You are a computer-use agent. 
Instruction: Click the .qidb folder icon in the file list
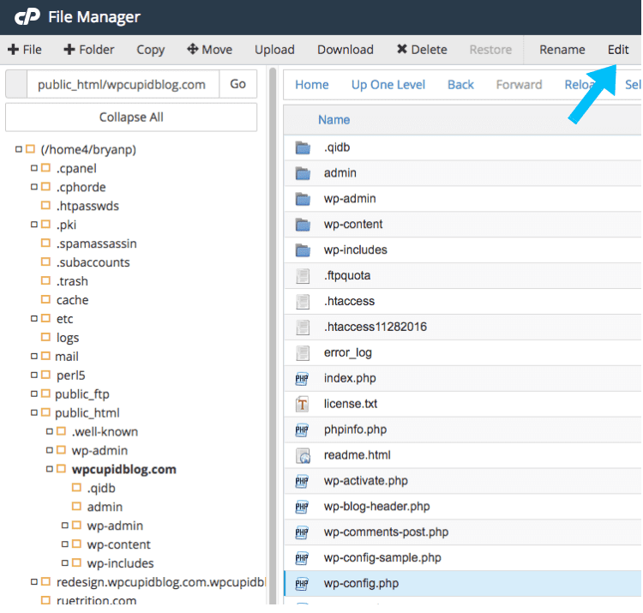click(x=303, y=147)
